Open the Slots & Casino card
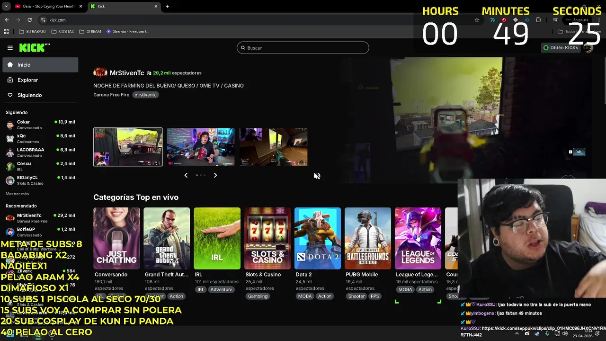 (267, 238)
